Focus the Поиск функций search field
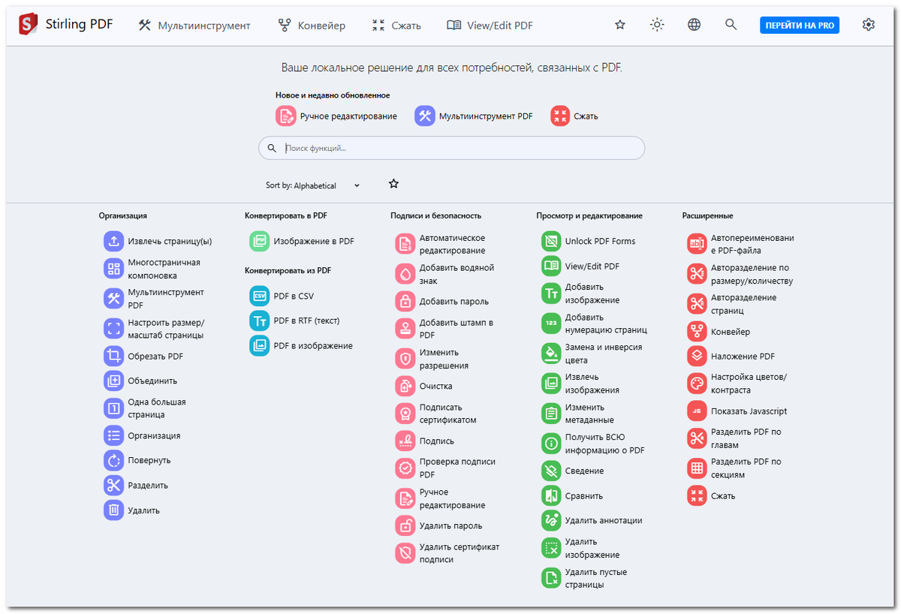 point(451,148)
